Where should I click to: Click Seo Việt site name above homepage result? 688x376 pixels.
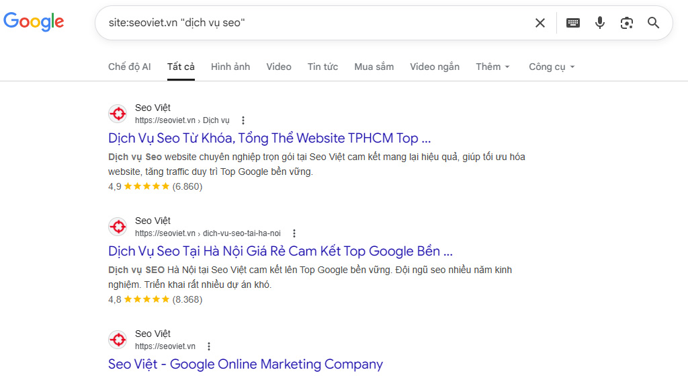click(153, 334)
